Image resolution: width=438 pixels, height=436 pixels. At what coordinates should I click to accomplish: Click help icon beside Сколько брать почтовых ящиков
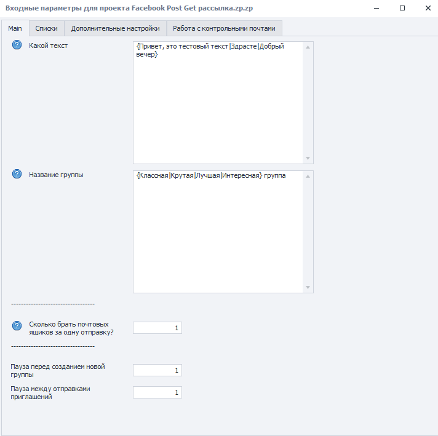click(17, 325)
